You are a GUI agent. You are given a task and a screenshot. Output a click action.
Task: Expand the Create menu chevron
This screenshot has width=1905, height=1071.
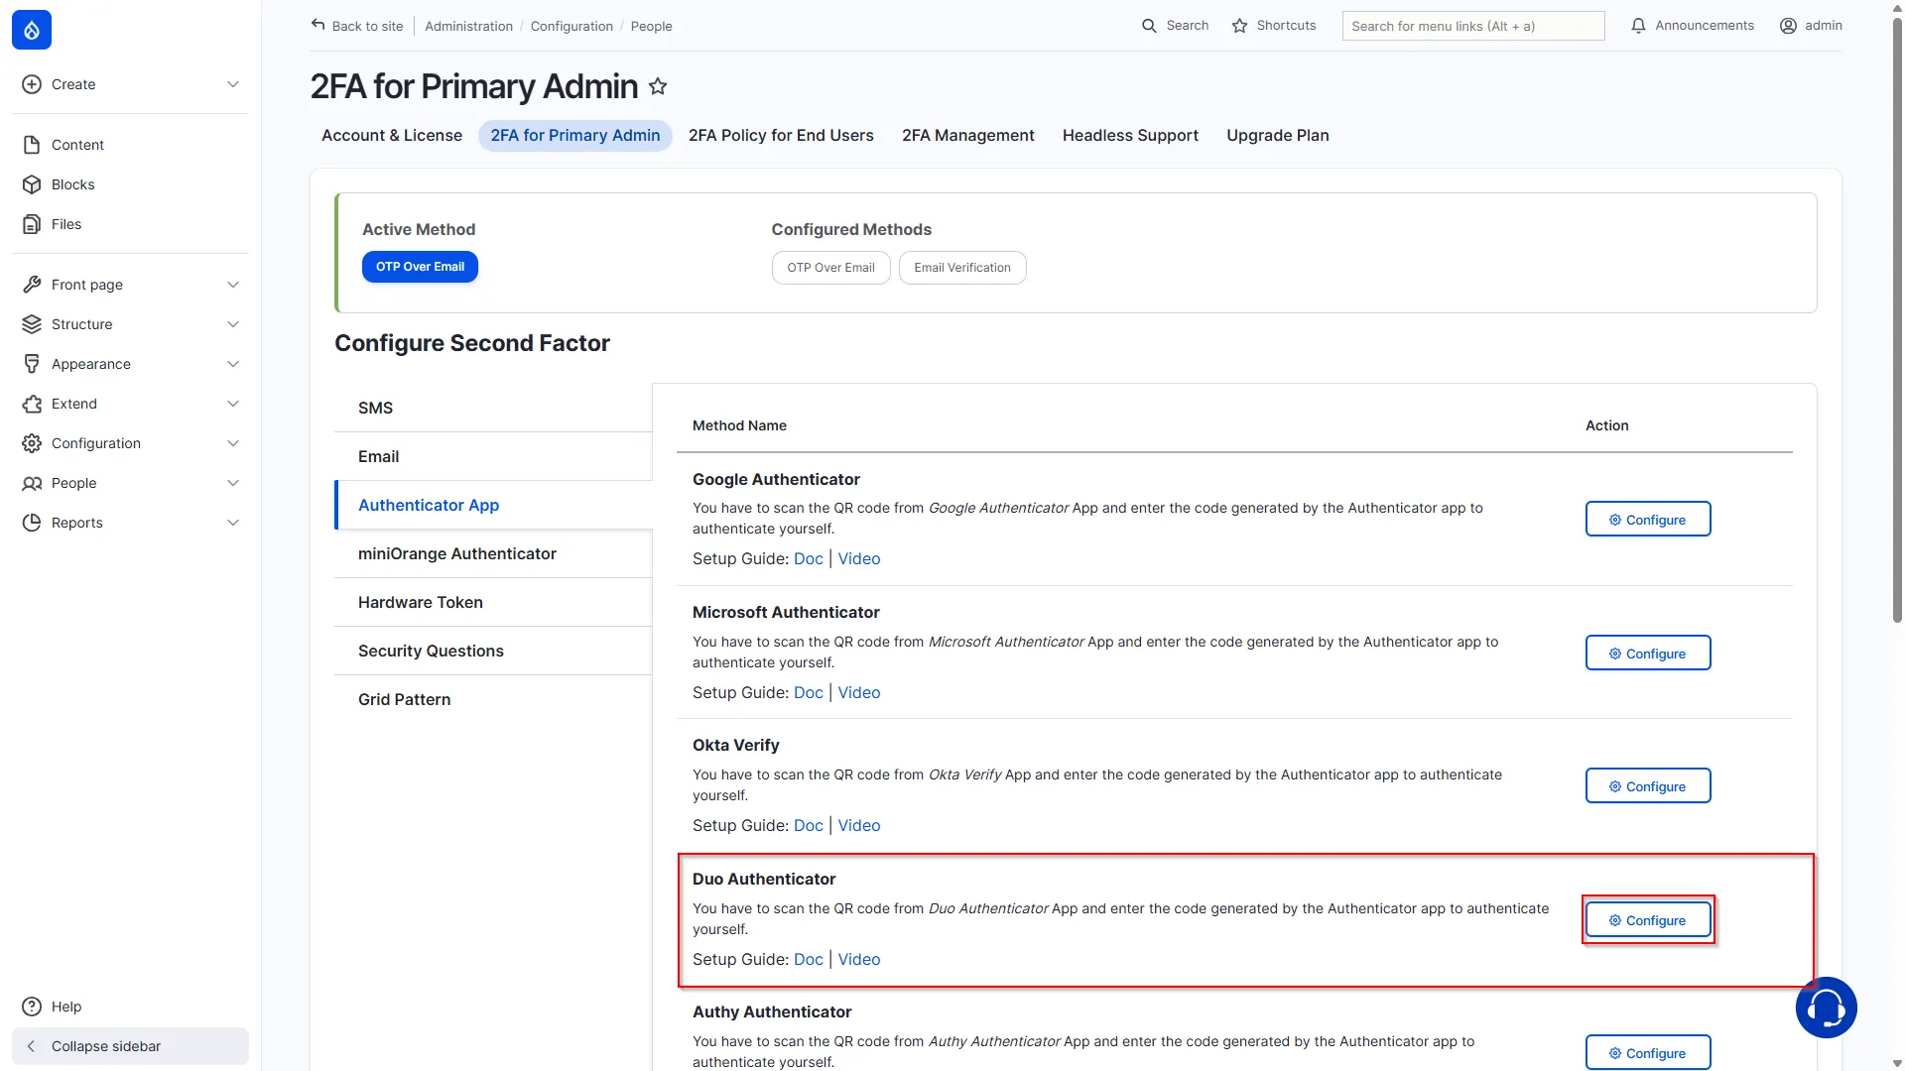pyautogui.click(x=233, y=84)
